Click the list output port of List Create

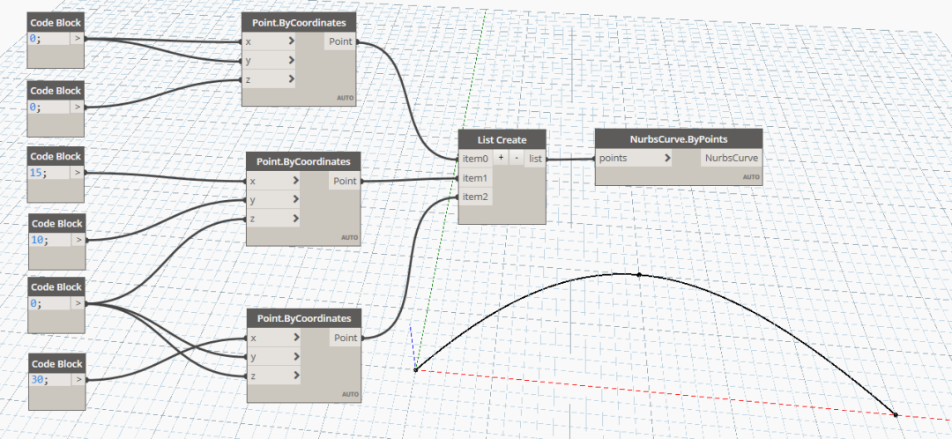[536, 159]
